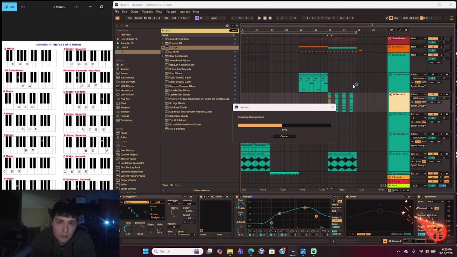
Task: Toggle the purple Scale Mode icon
Action: point(197,18)
